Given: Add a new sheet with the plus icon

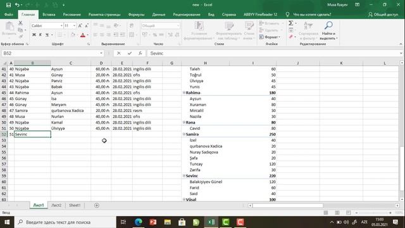Looking at the screenshot, I should click(x=97, y=205).
